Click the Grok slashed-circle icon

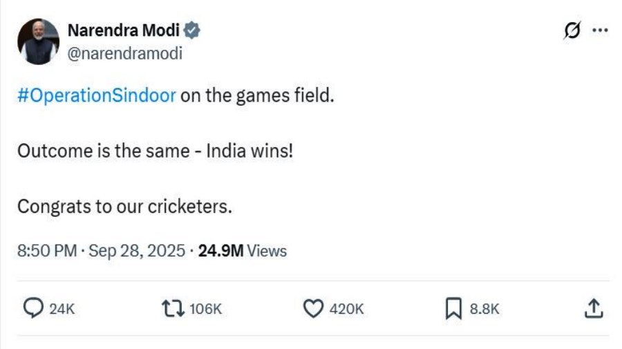pyautogui.click(x=573, y=31)
